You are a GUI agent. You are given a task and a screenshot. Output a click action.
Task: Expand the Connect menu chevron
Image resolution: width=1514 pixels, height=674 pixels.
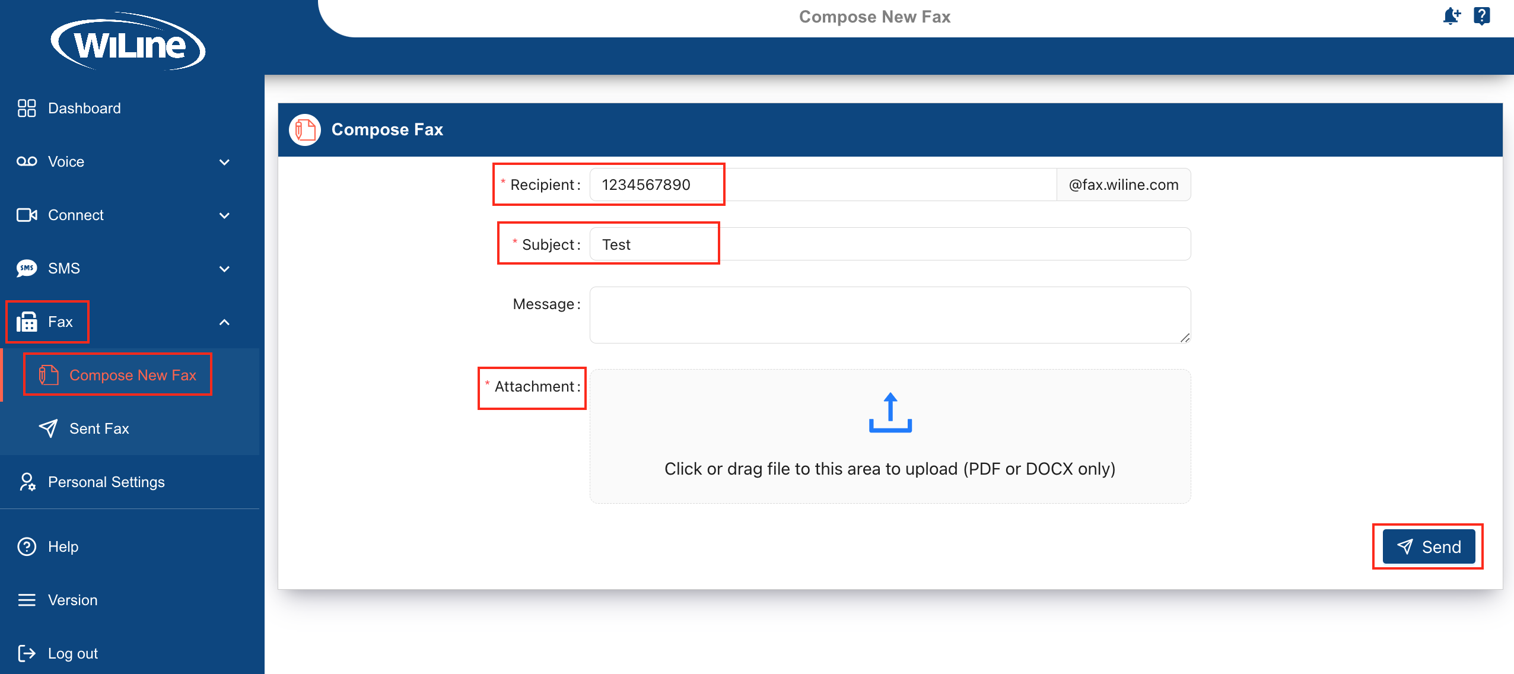point(224,215)
